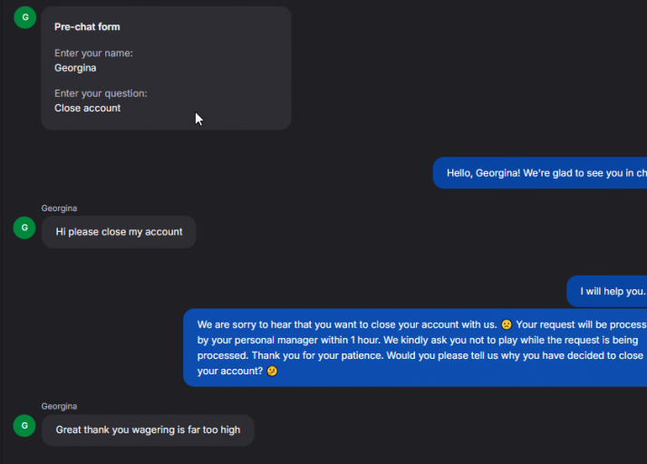The image size is (647, 464).
Task: Select the "wagering is far too high" message
Action: click(148, 430)
